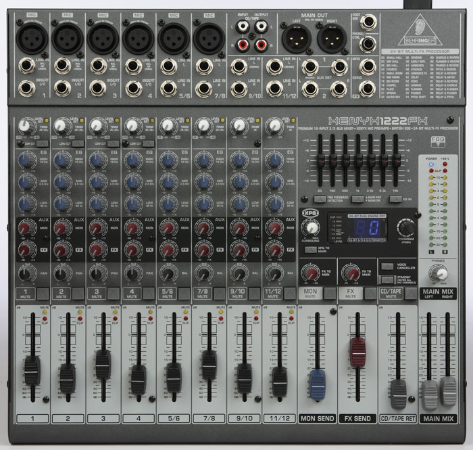Mute the CD/TAPE return
Viewport: 473px width, 450px height.
tap(411, 293)
